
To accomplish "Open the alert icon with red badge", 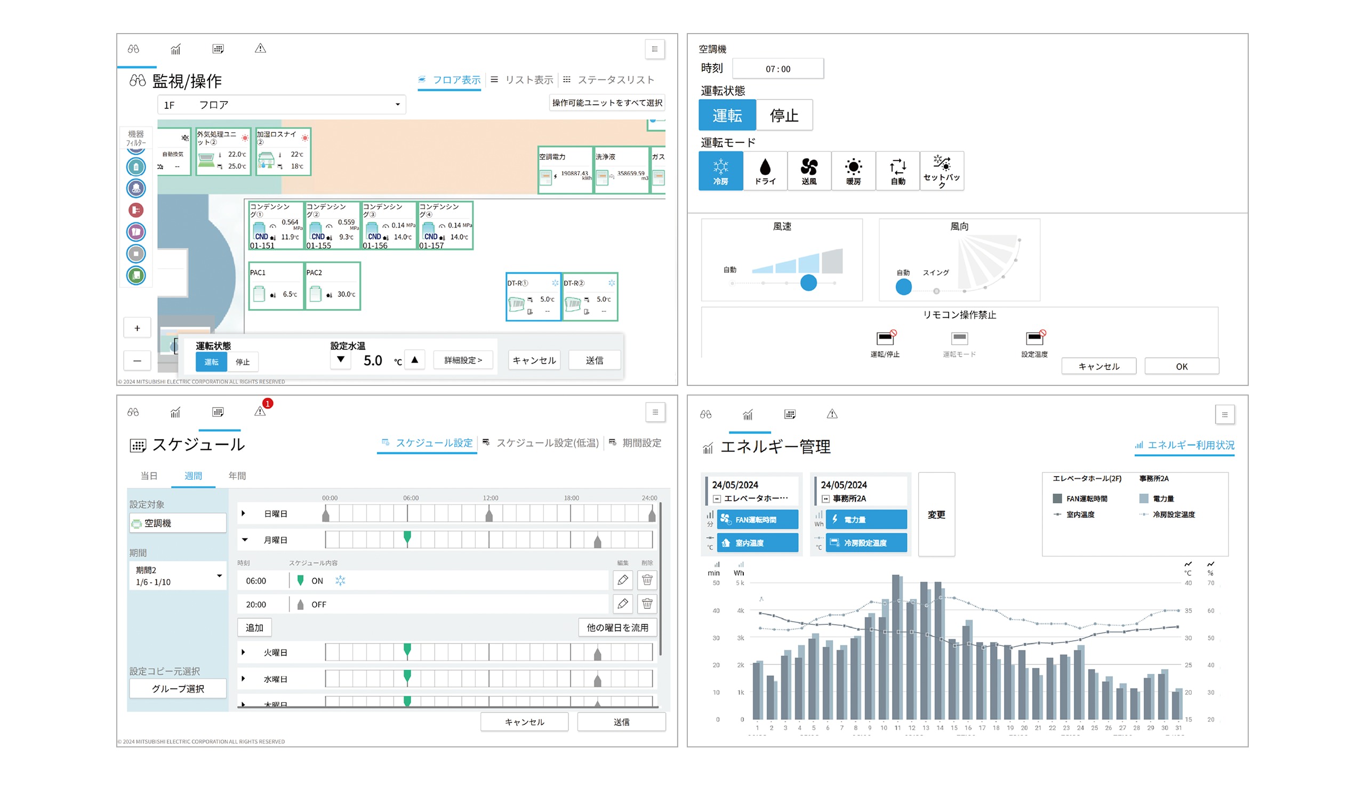I will 261,411.
